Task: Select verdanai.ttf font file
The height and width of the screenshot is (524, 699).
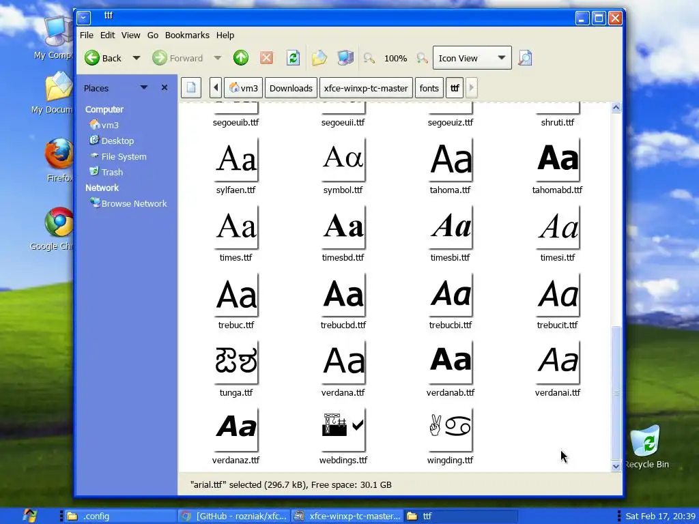Action: (x=557, y=369)
